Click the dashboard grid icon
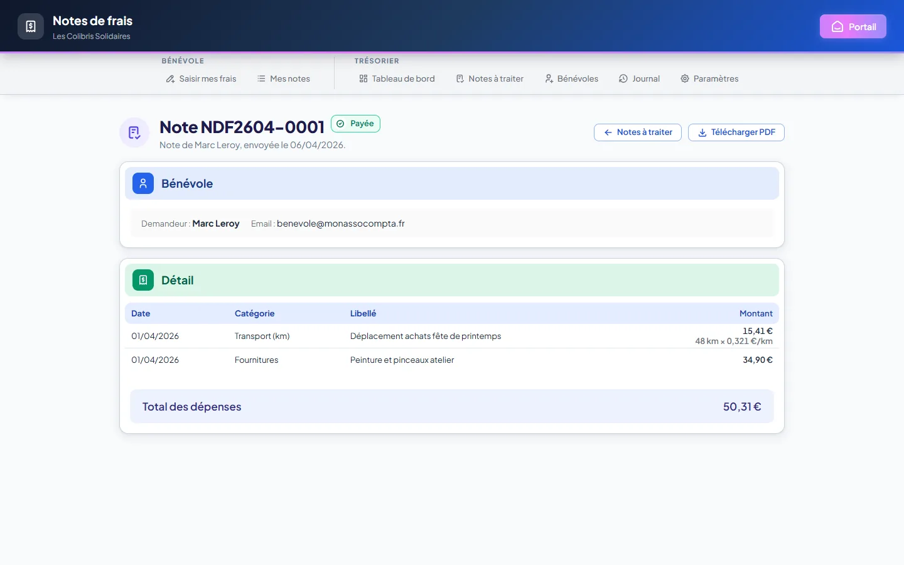This screenshot has width=904, height=565. [x=363, y=78]
